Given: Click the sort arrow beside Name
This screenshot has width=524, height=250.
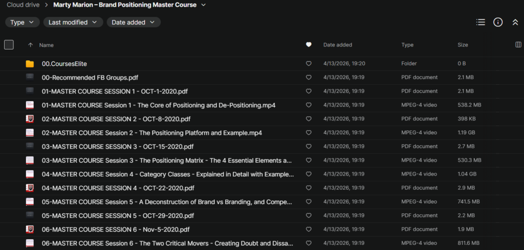Looking at the screenshot, I should click(30, 45).
